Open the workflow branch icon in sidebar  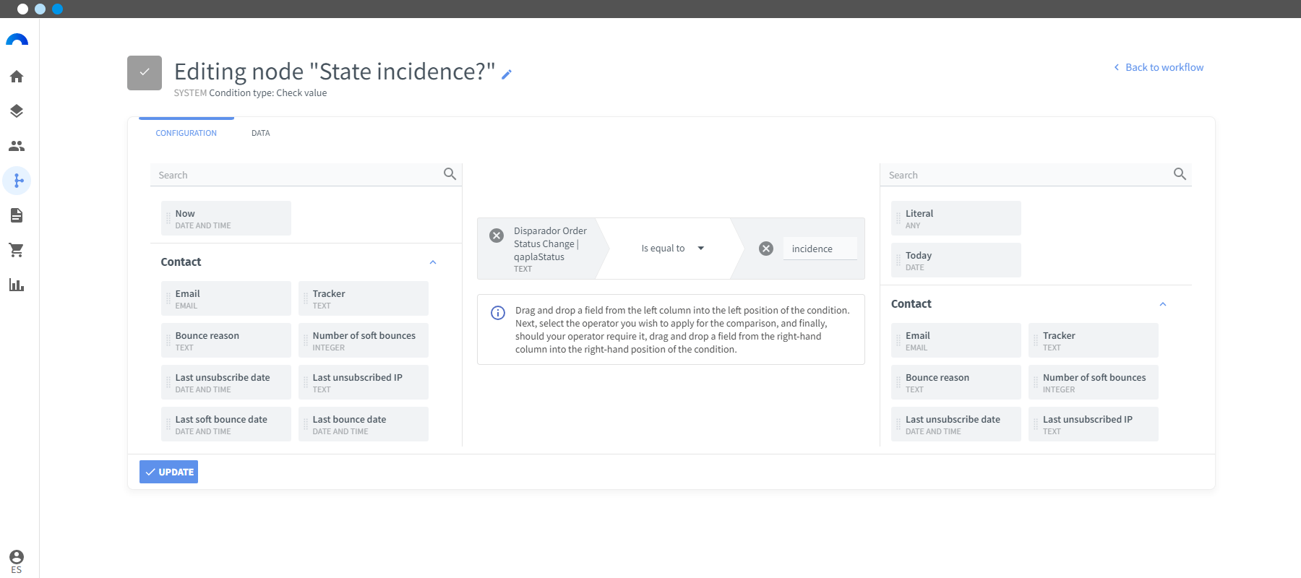(17, 181)
